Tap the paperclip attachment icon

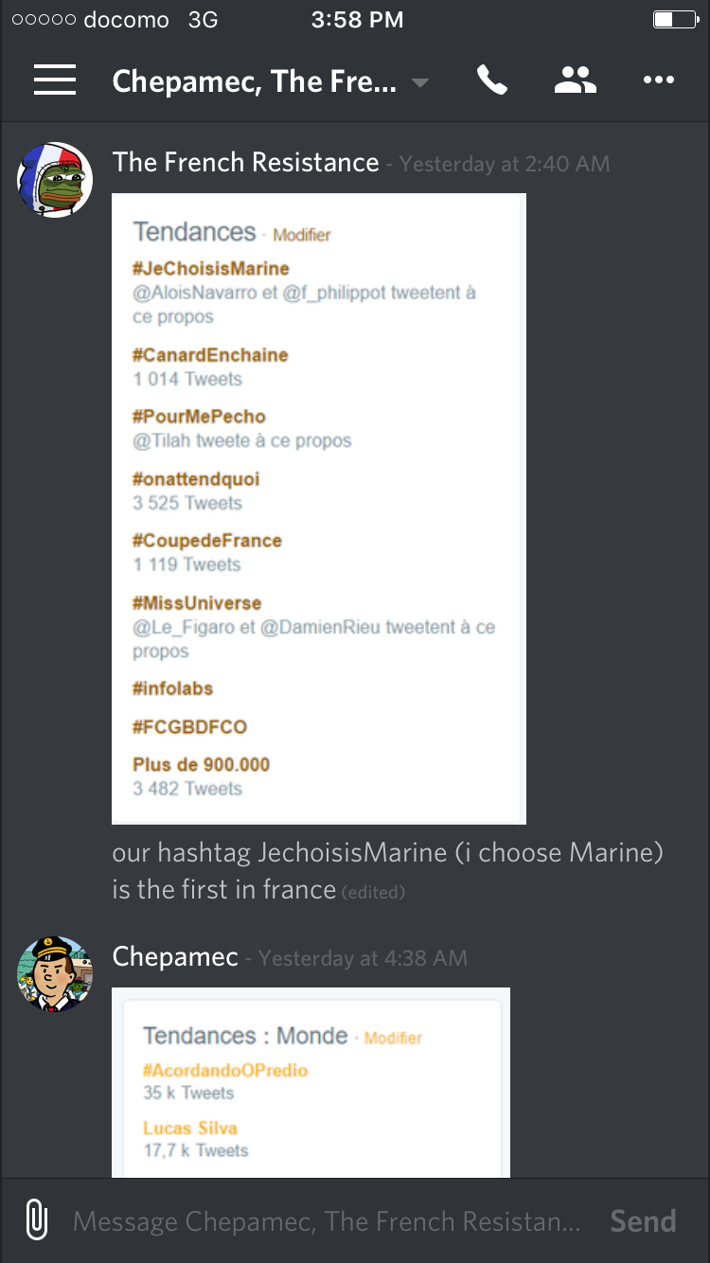pyautogui.click(x=36, y=1219)
